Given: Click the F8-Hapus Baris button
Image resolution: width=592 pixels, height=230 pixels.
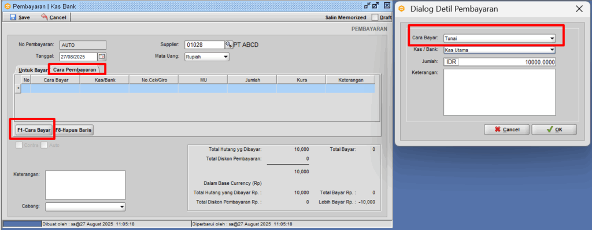Looking at the screenshot, I should click(73, 130).
